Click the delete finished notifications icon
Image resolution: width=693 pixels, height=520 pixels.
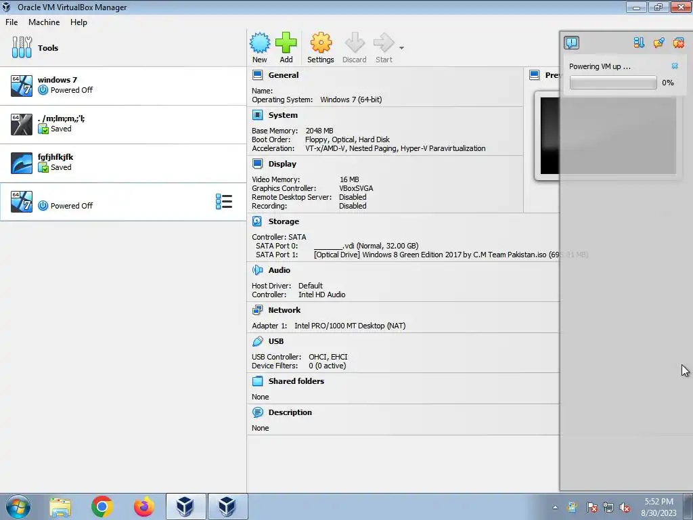coord(678,43)
